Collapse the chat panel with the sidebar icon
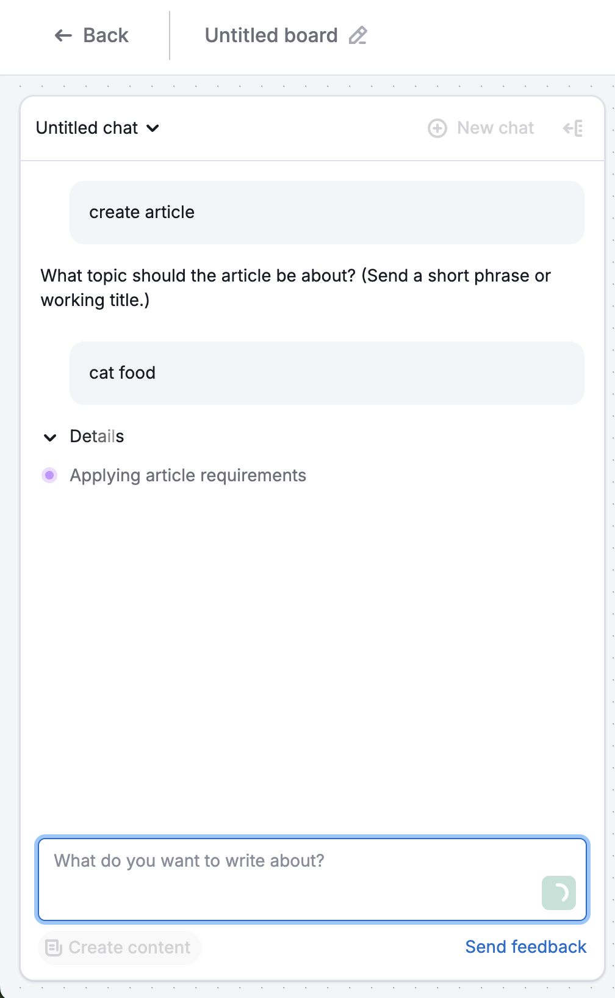615x998 pixels. click(574, 128)
